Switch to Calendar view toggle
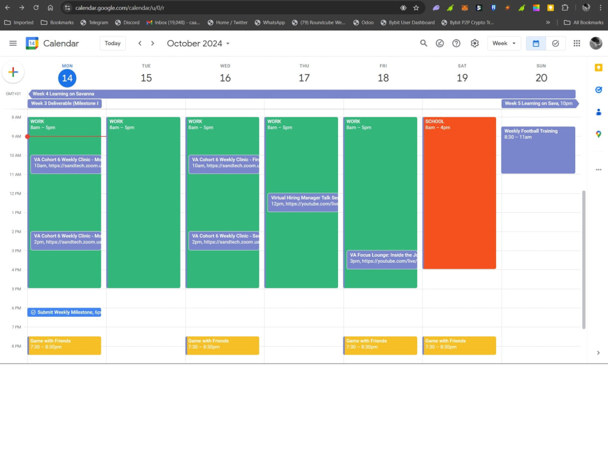Image resolution: width=608 pixels, height=456 pixels. click(536, 43)
